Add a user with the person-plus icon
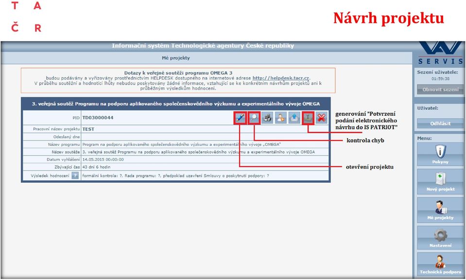The height and width of the screenshot is (280, 466). click(280, 118)
